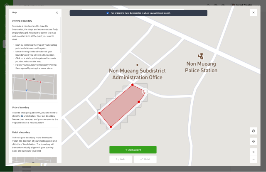Select the red vertex on the polygon's right edge
This screenshot has width=266, height=172.
(x=139, y=102)
